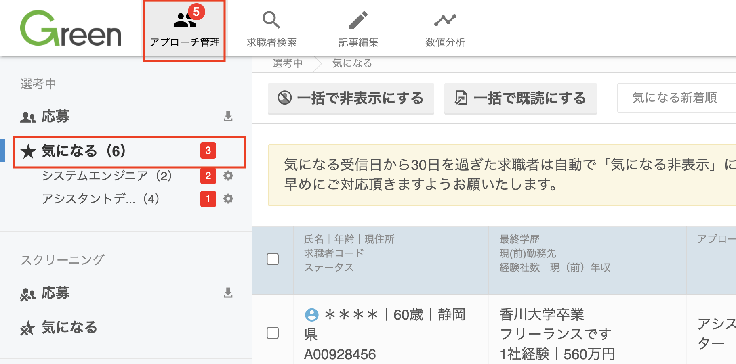The width and height of the screenshot is (736, 364).
Task: Download スクリーニング 応募 list
Action: click(x=228, y=293)
